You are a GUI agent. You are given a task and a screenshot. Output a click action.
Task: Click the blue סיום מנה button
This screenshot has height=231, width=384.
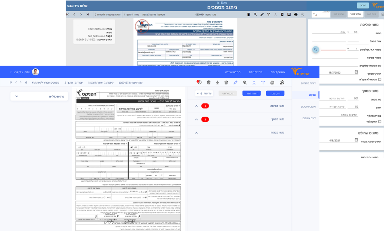[x=275, y=93]
